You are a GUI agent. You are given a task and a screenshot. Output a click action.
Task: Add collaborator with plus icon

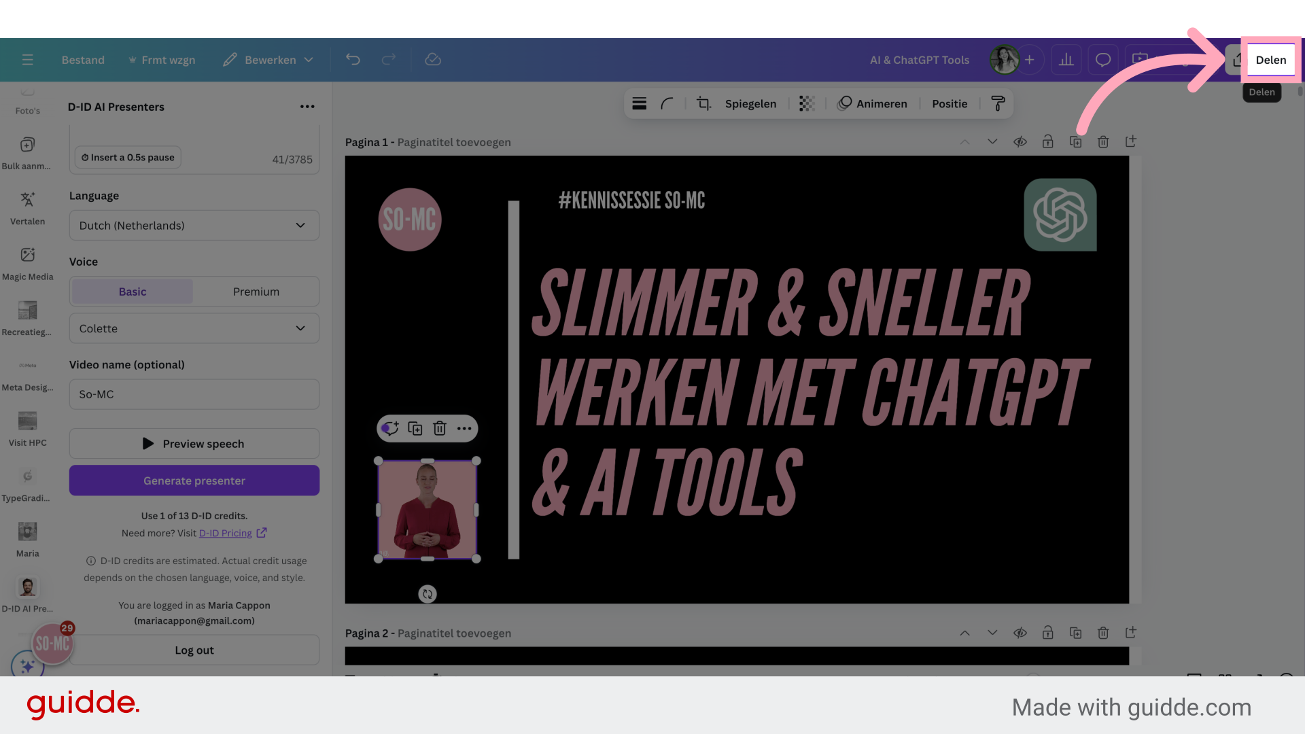point(1030,60)
